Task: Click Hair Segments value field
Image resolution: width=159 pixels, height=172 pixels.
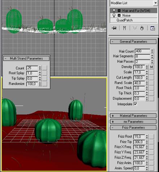Action: click(142, 56)
